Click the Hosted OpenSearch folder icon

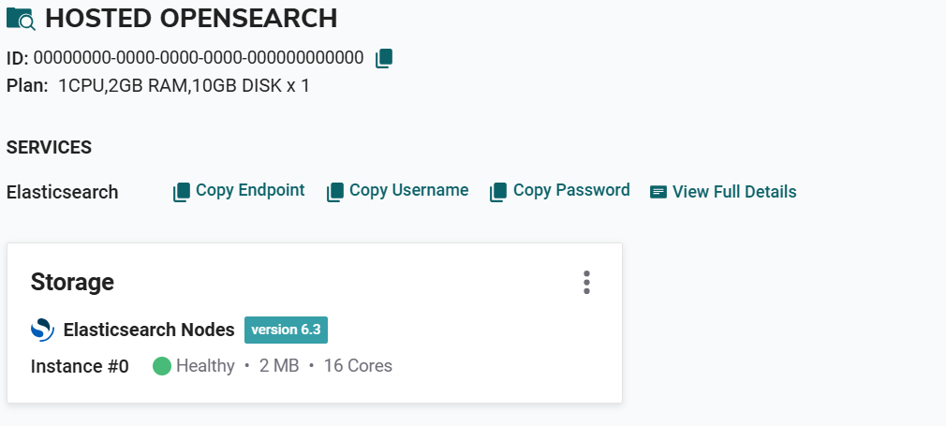[21, 19]
